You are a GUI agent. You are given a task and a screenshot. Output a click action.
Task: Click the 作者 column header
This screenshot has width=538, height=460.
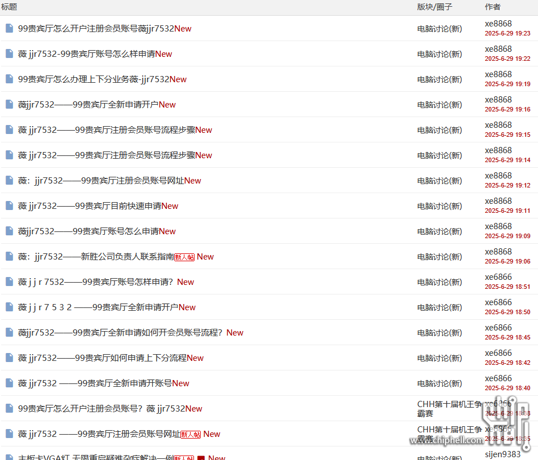point(493,7)
